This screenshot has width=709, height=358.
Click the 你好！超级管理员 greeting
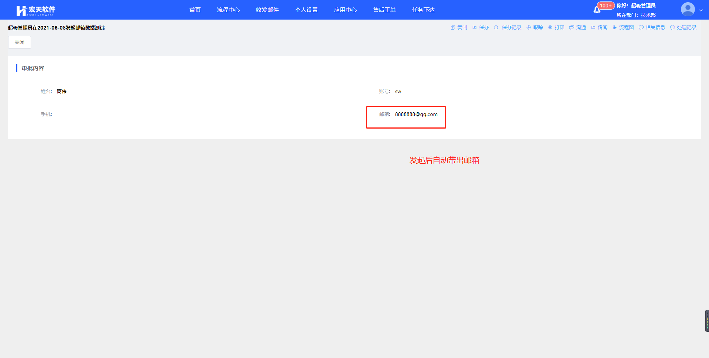point(636,6)
